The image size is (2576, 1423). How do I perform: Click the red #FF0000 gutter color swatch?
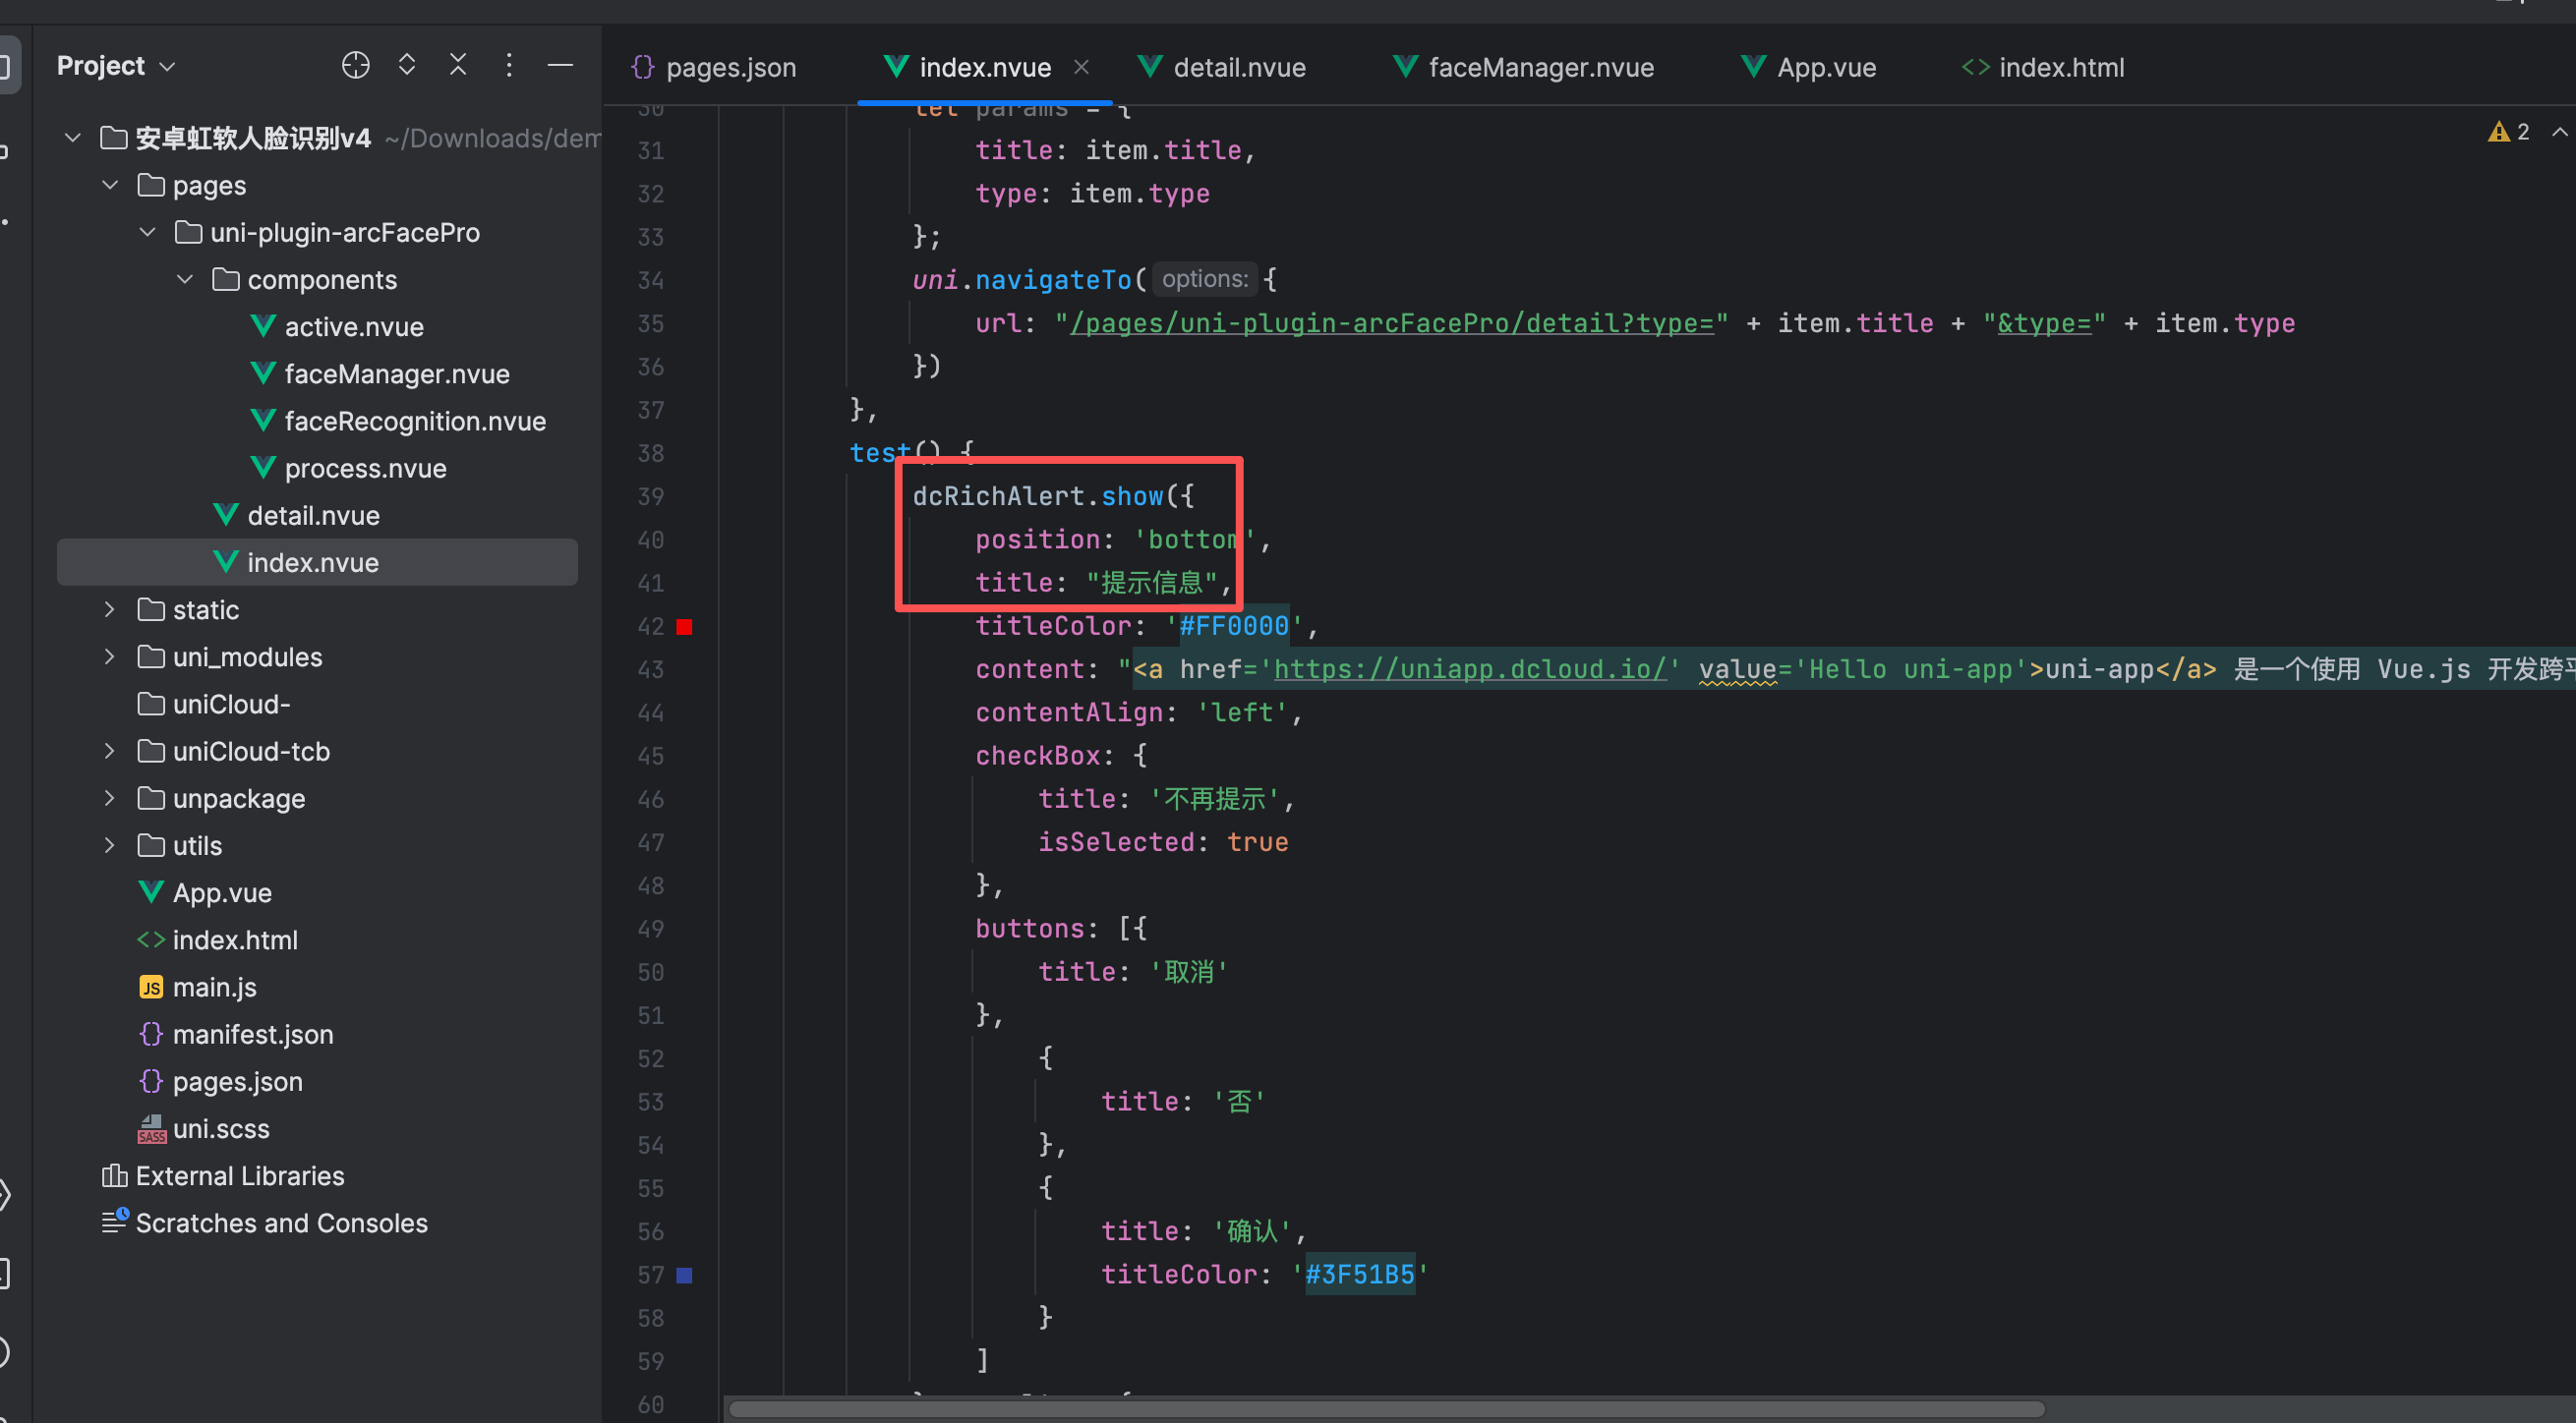click(684, 627)
